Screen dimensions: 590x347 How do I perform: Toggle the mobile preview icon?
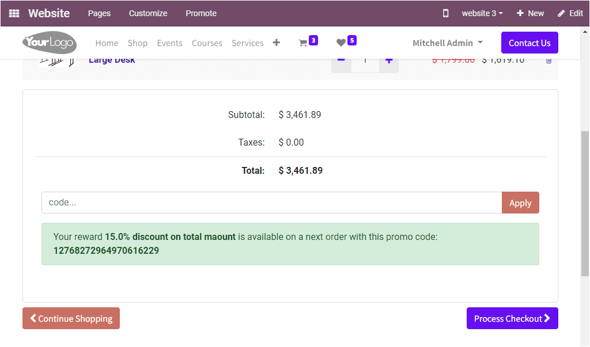(x=445, y=13)
